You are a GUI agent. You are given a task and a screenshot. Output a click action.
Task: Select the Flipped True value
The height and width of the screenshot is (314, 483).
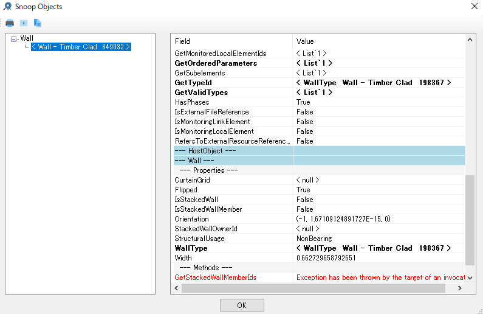[x=303, y=190]
